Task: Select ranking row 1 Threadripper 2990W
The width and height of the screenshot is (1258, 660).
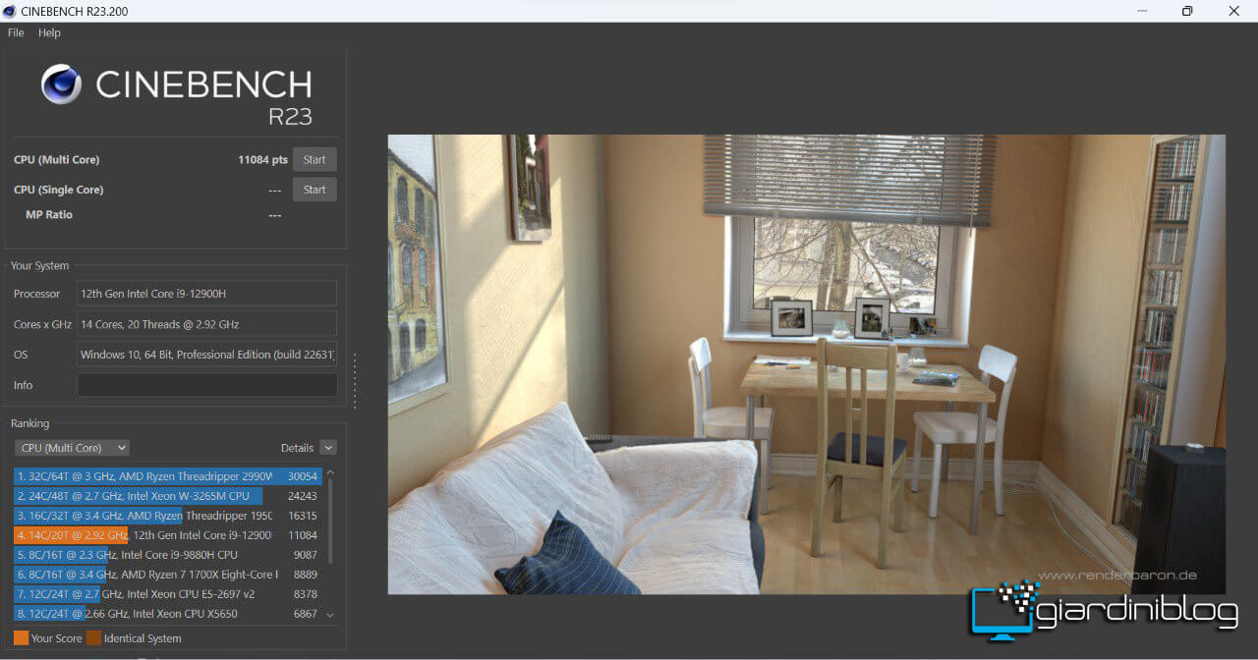Action: [x=168, y=476]
